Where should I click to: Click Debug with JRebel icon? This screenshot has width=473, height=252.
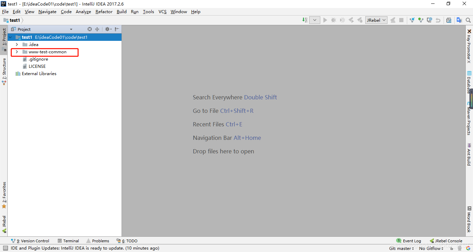point(360,20)
